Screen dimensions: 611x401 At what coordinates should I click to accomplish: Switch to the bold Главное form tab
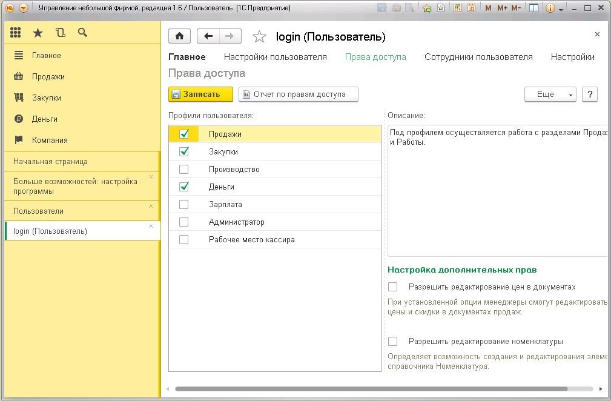pyautogui.click(x=187, y=58)
